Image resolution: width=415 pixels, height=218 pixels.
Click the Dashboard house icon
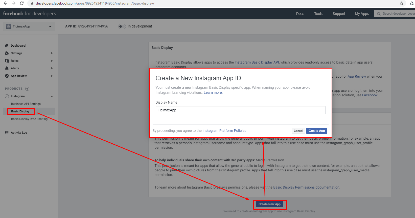[7, 46]
